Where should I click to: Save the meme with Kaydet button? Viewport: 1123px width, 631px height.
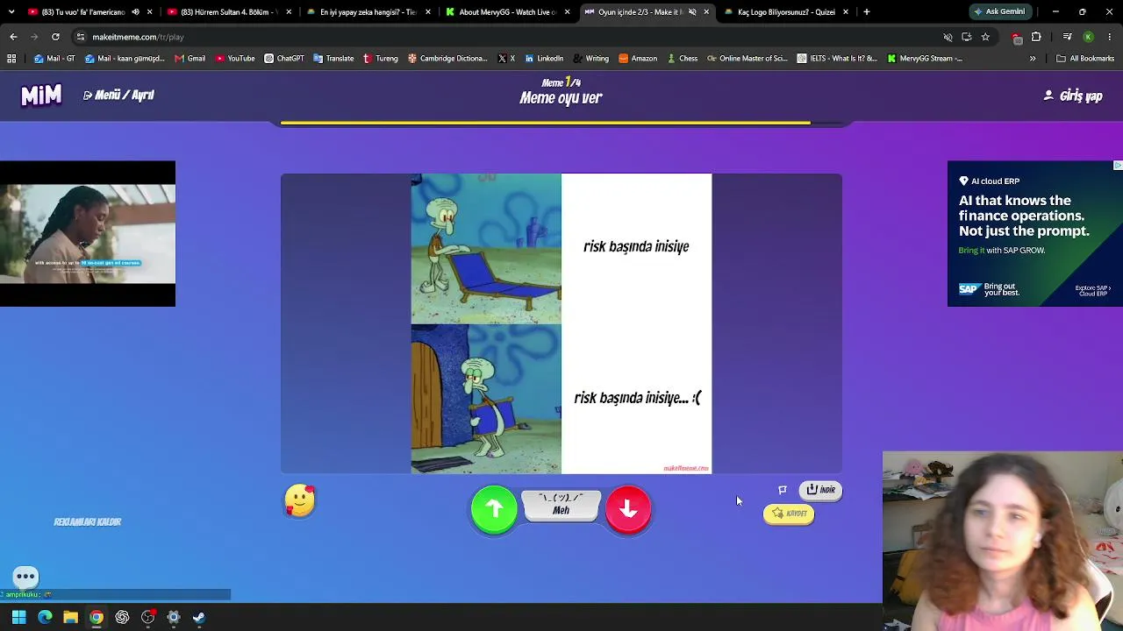[789, 514]
